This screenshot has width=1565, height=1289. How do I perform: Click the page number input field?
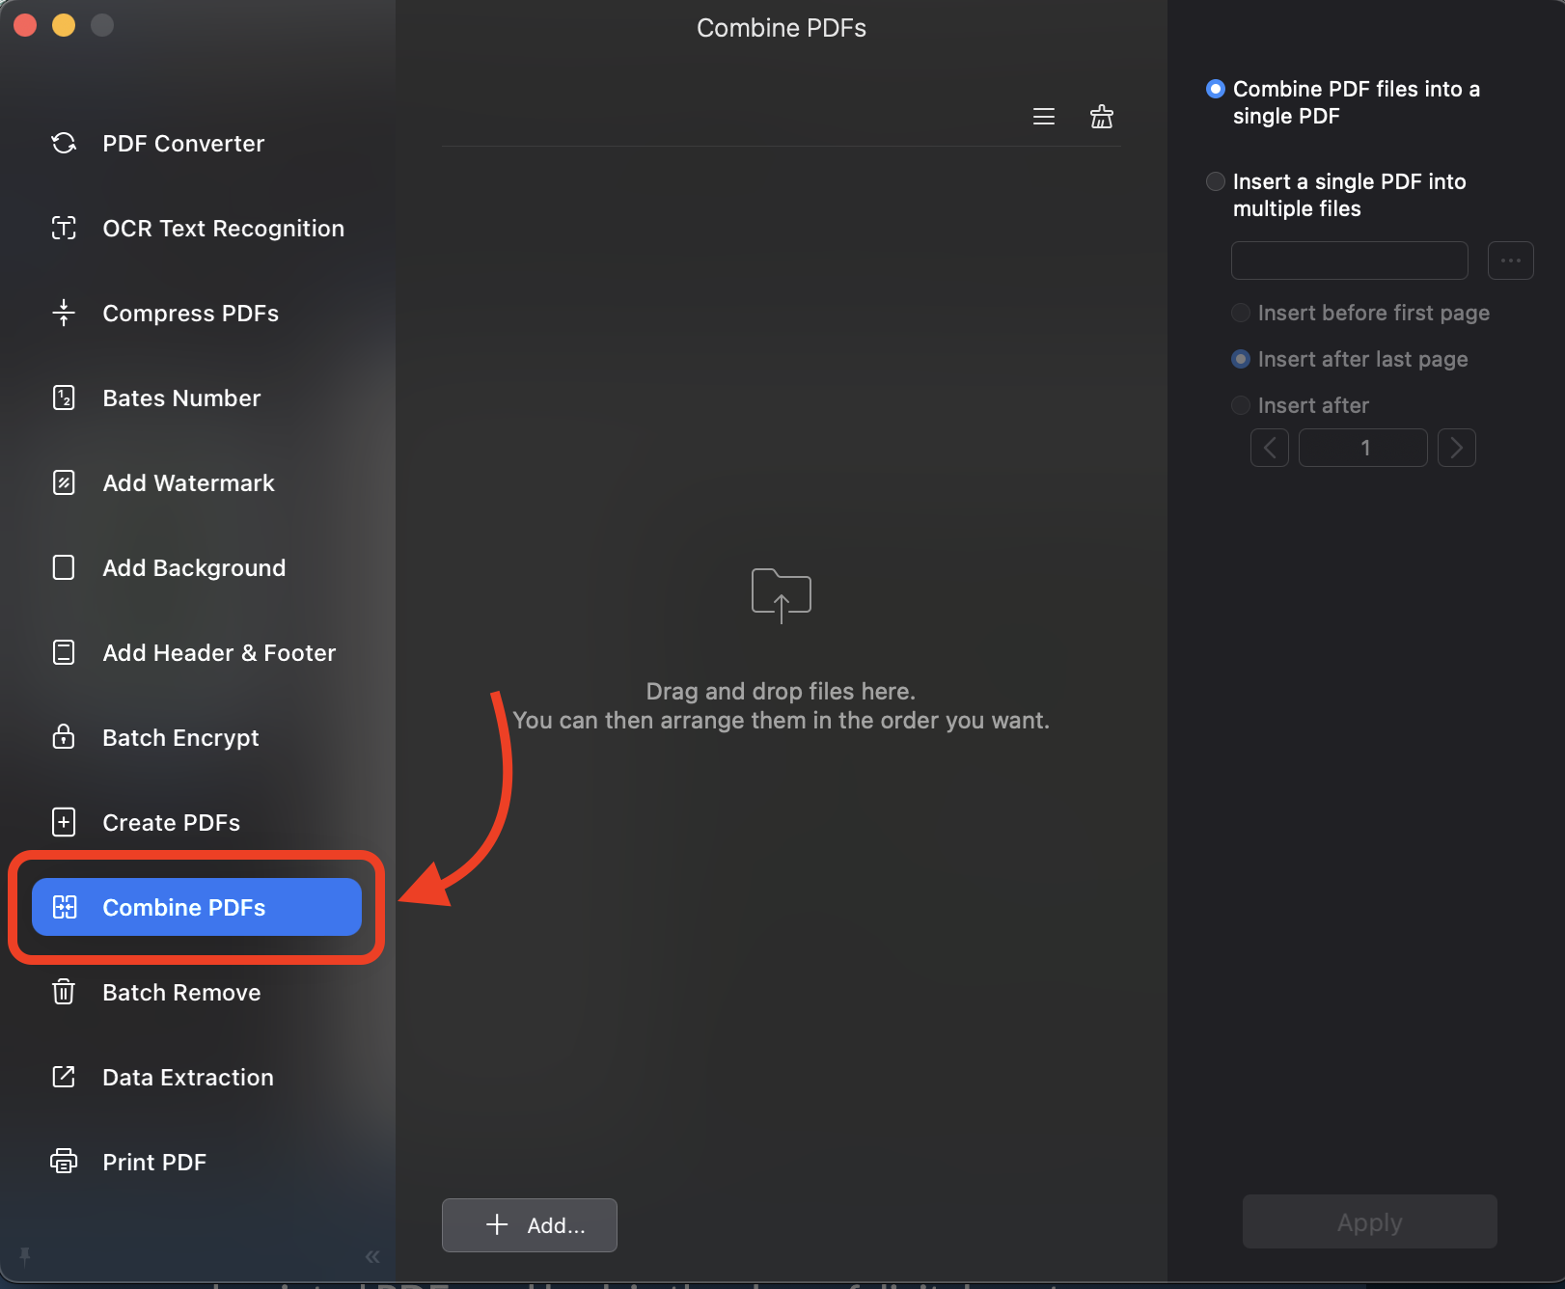(1362, 447)
